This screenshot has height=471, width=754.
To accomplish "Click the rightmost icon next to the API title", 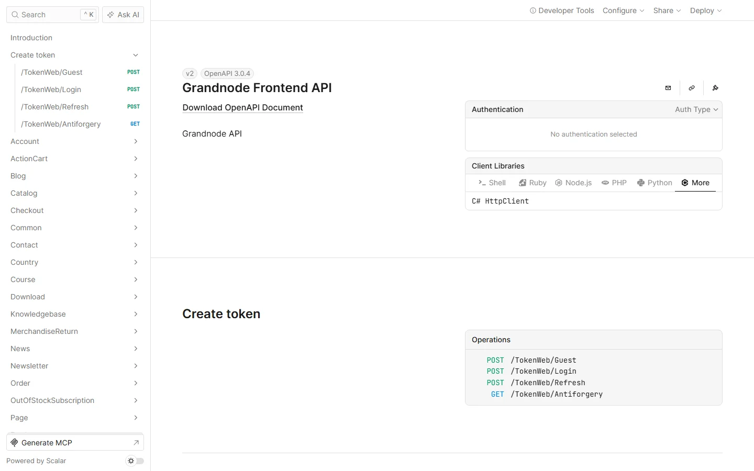I will coord(715,88).
